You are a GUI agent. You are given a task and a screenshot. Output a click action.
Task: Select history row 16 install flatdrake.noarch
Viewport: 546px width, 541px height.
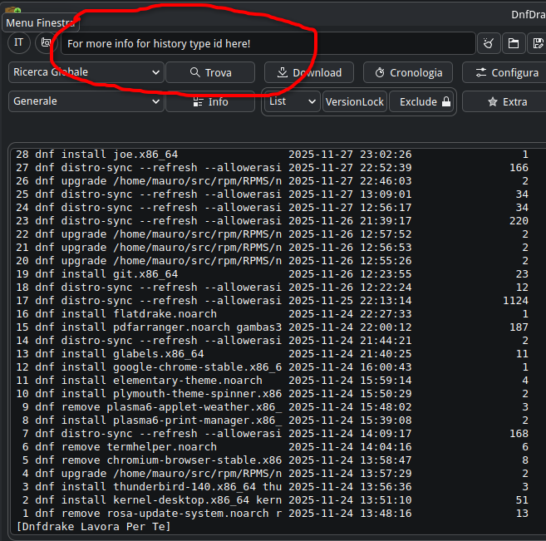[272, 314]
